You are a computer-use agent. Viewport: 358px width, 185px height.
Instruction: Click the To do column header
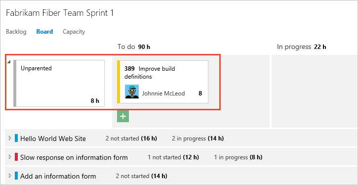pyautogui.click(x=134, y=47)
